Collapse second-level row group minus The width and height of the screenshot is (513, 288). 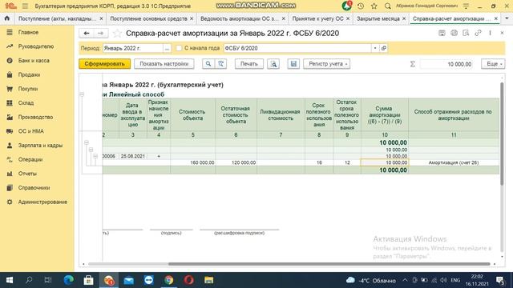click(91, 150)
